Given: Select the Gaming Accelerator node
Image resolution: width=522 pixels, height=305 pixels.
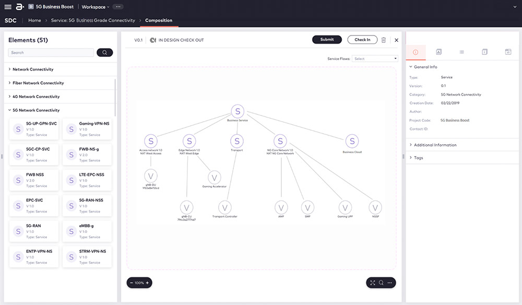Looking at the screenshot, I should 215,178.
